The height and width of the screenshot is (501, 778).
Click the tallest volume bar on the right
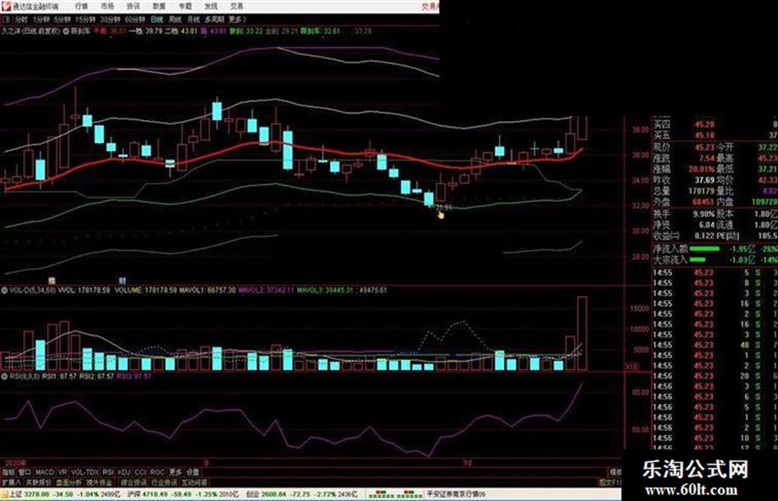pos(582,333)
